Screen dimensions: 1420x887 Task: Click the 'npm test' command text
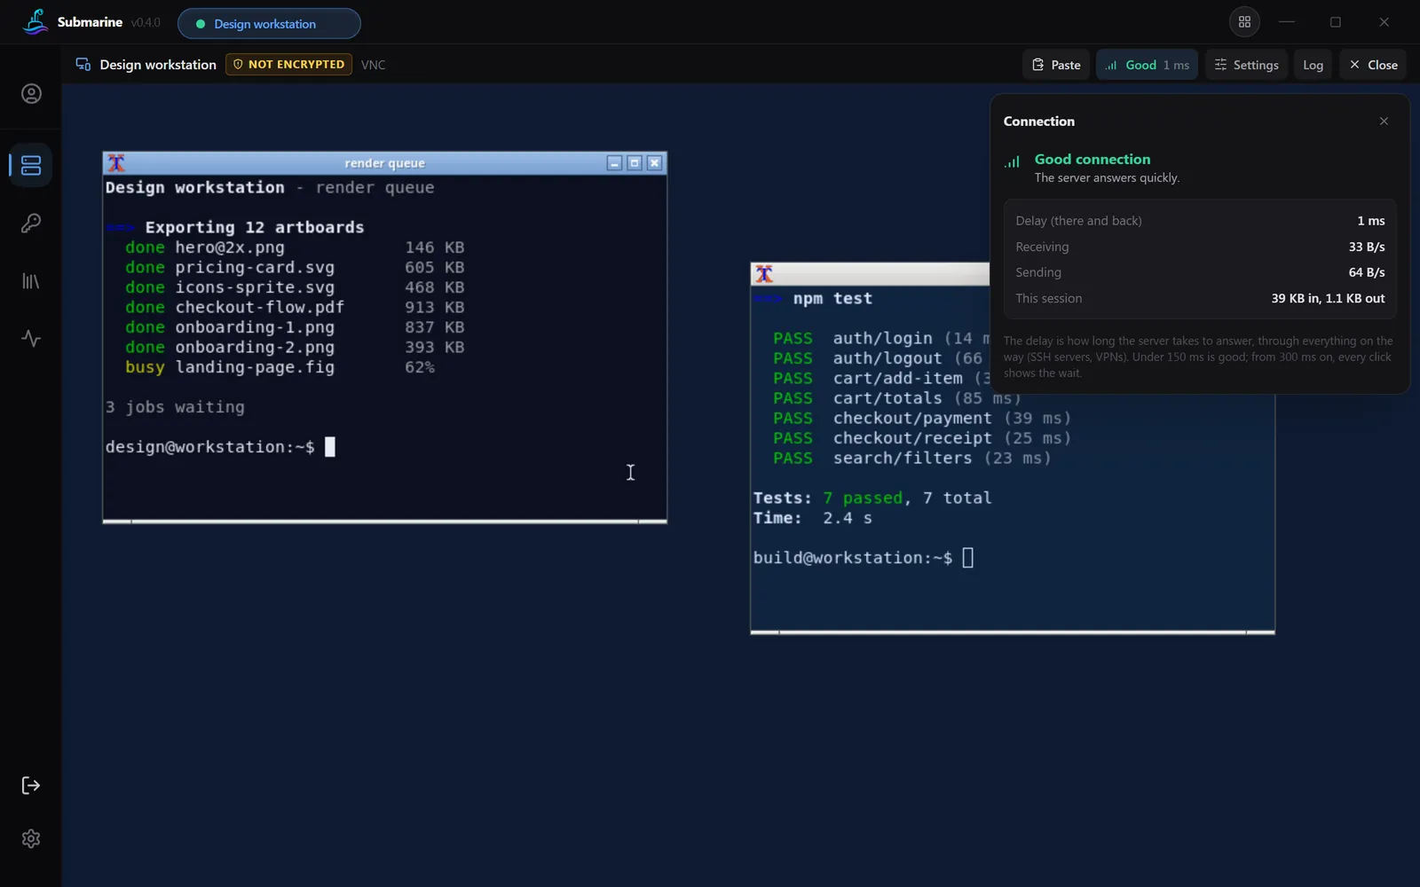[x=832, y=298]
